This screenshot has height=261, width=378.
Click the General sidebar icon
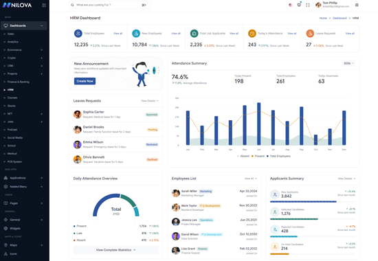(5, 220)
